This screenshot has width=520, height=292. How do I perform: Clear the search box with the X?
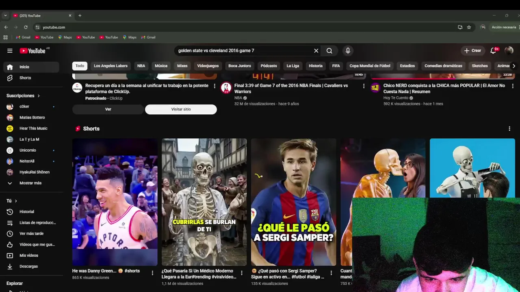pos(316,51)
